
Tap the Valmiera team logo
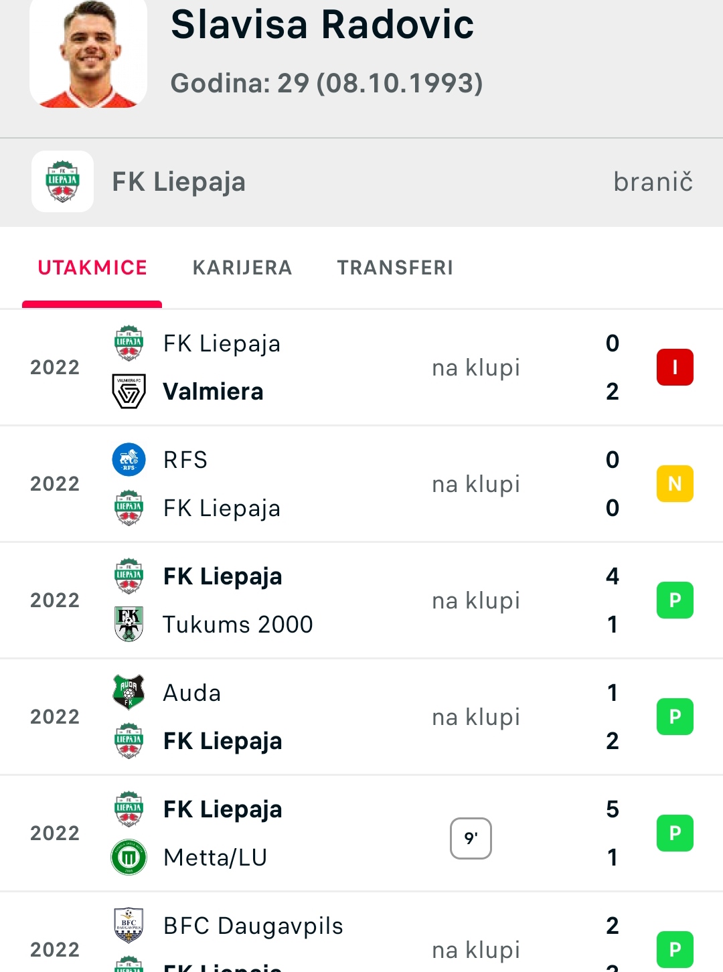click(129, 392)
